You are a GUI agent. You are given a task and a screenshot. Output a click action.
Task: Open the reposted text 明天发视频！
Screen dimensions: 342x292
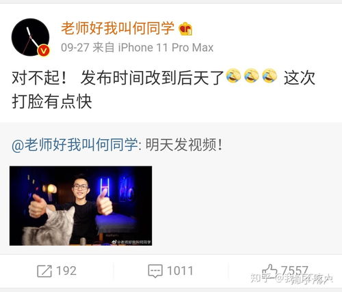(x=184, y=145)
